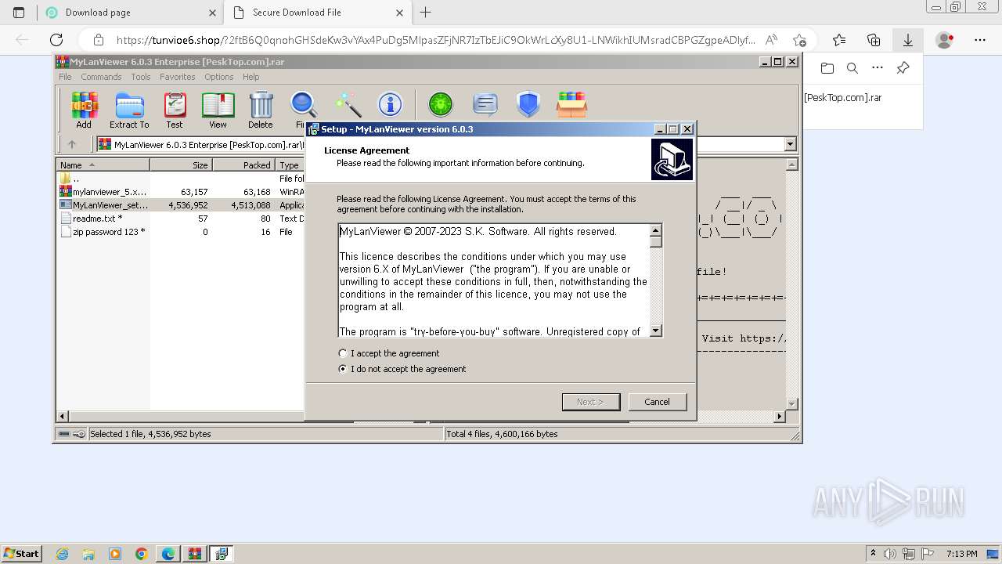Click the Windows Start button
The width and height of the screenshot is (1002, 564).
coord(22,553)
